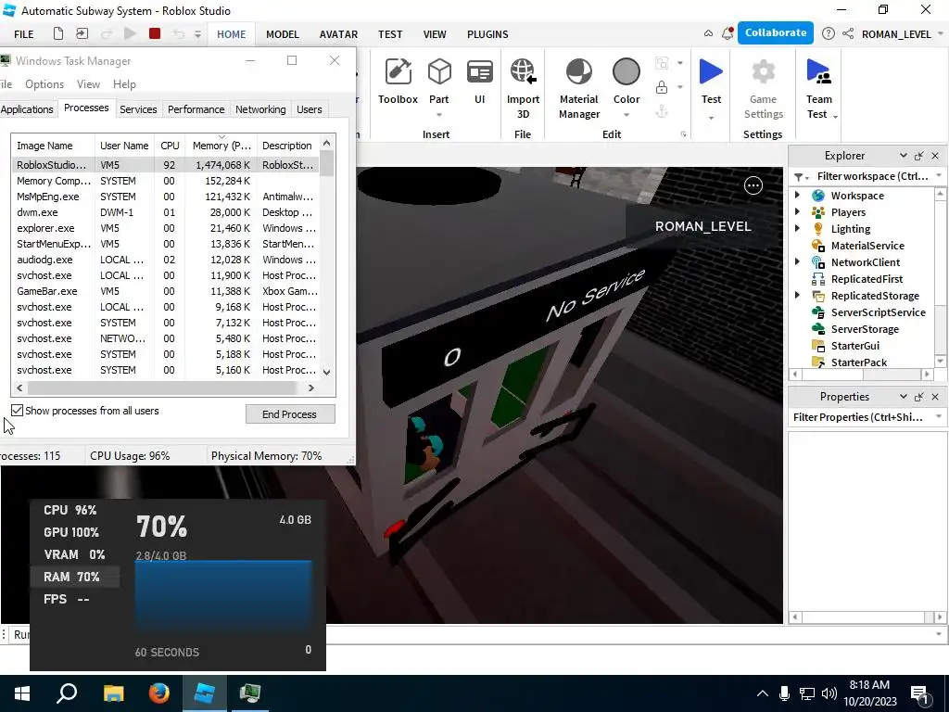Open the Windows Start button
The width and height of the screenshot is (949, 712).
[x=22, y=693]
